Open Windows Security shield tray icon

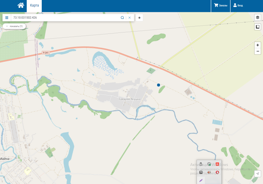(x=209, y=164)
